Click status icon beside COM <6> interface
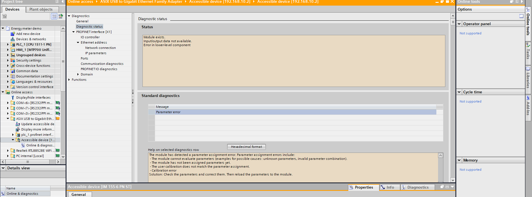Image resolution: width=532 pixels, height=197 pixels. [x=58, y=103]
